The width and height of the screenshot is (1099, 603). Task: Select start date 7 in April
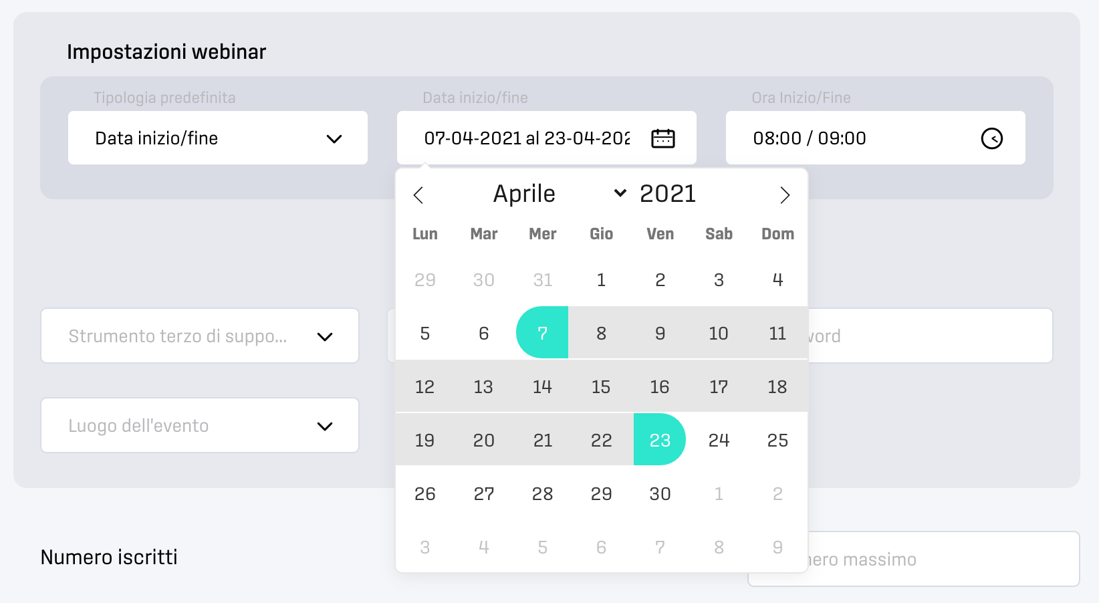[x=542, y=333]
